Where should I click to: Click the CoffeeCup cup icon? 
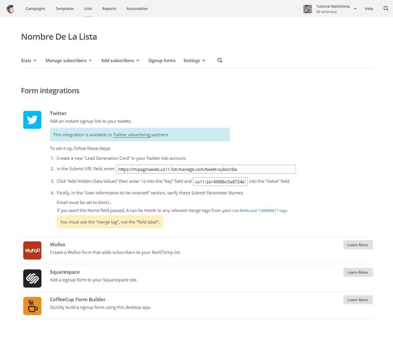point(32,306)
